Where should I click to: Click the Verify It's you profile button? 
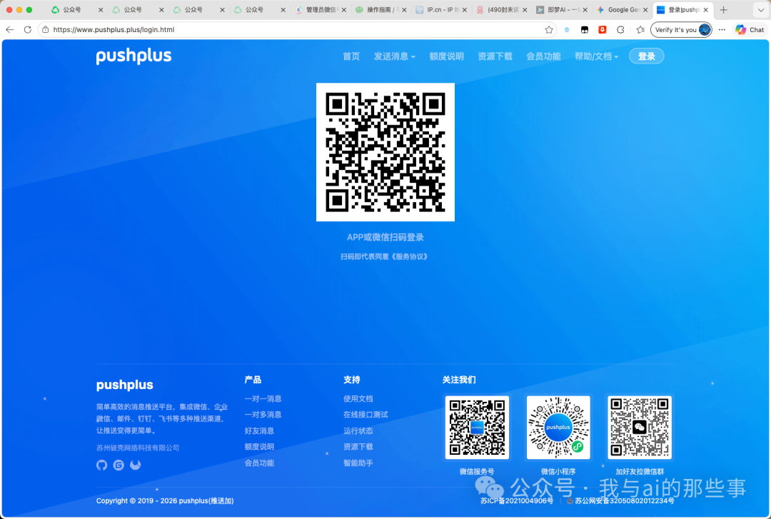click(681, 30)
